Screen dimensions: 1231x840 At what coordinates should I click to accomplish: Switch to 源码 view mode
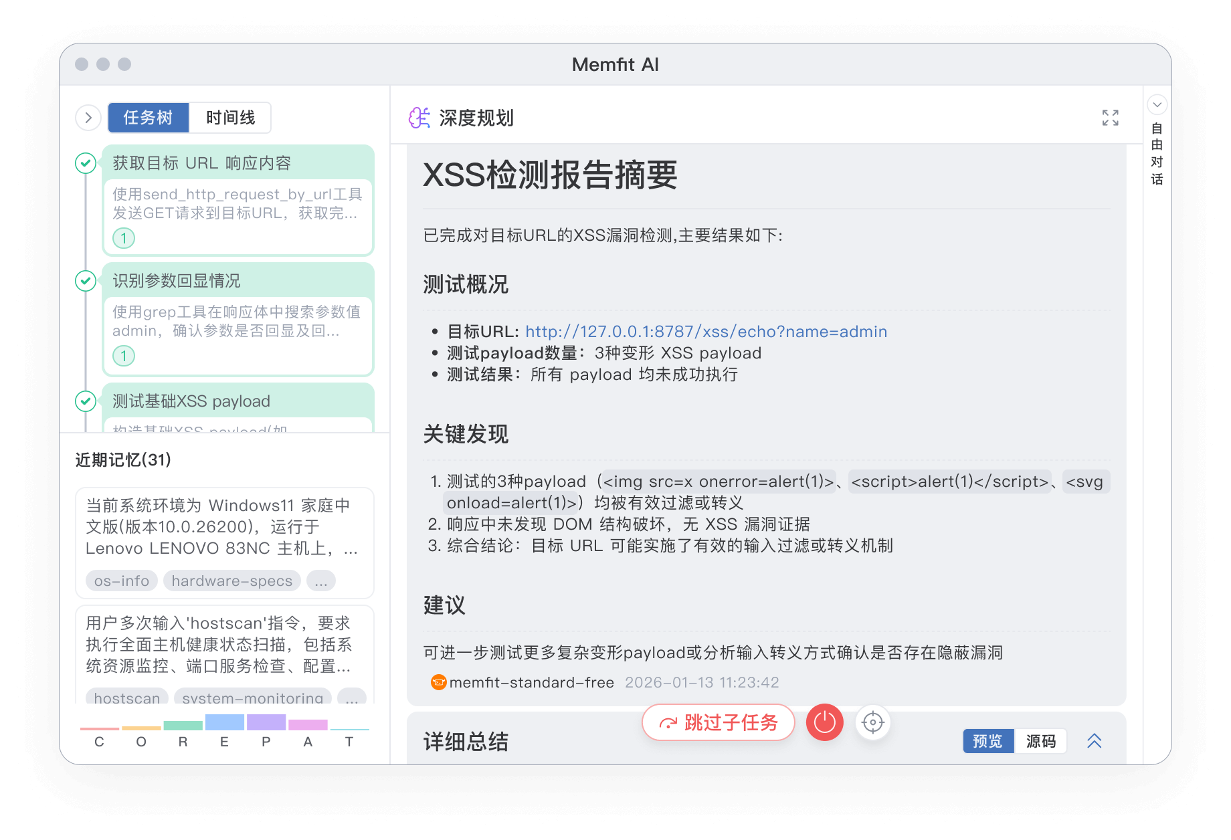[1041, 741]
